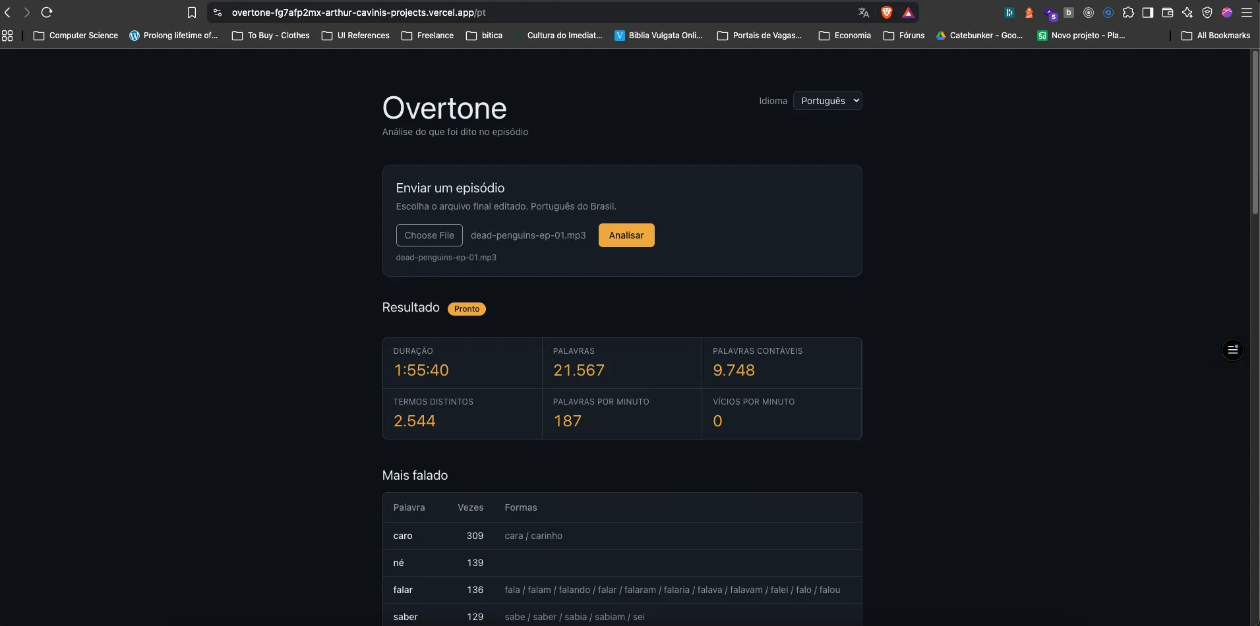Viewport: 1260px width, 626px height.
Task: Click the Duração value 1:55:40
Action: coord(421,370)
